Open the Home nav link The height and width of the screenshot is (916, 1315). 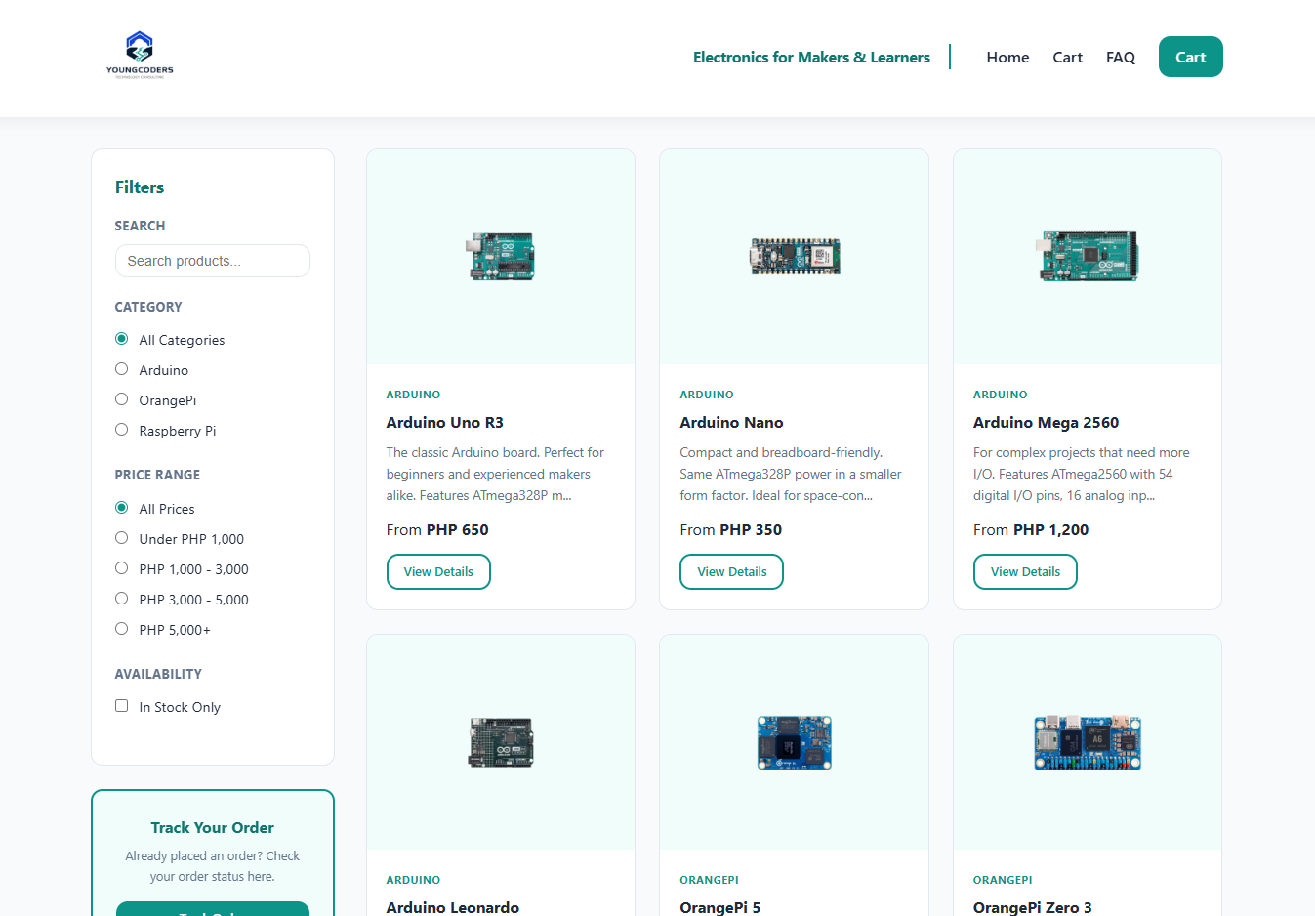(1007, 57)
